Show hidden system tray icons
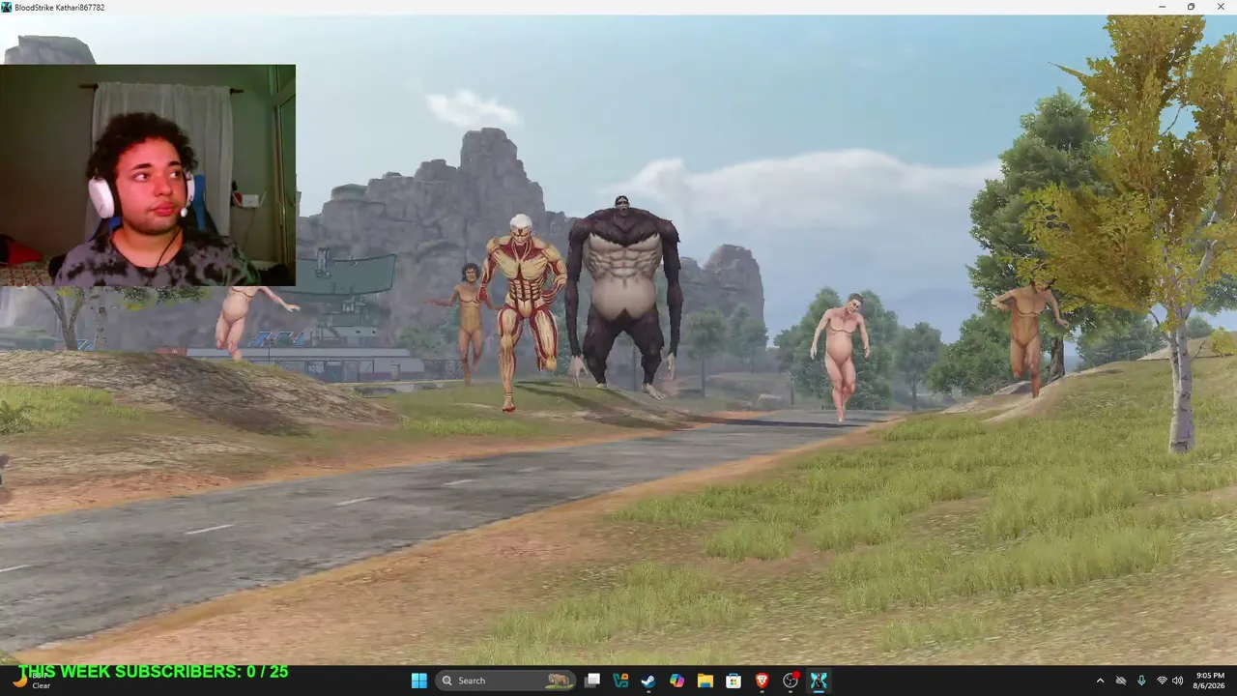The image size is (1237, 696). [x=1100, y=681]
